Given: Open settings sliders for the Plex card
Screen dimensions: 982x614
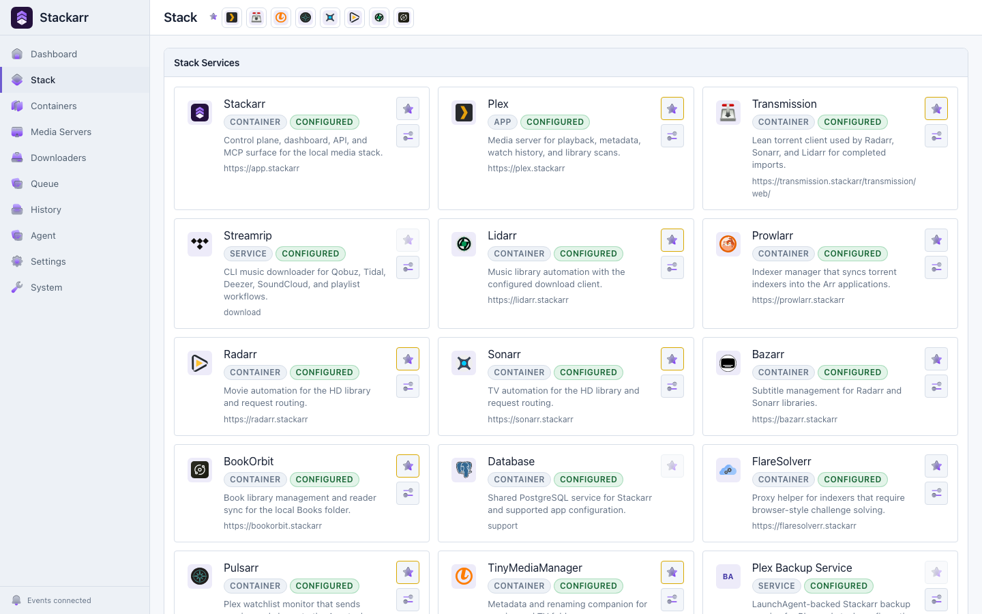Looking at the screenshot, I should point(672,136).
